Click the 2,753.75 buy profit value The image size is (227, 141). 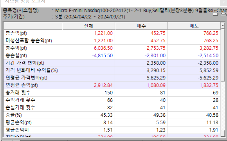coord(156,48)
